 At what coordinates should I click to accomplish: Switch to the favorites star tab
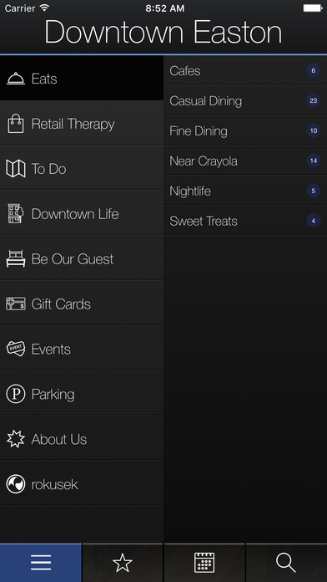click(123, 563)
